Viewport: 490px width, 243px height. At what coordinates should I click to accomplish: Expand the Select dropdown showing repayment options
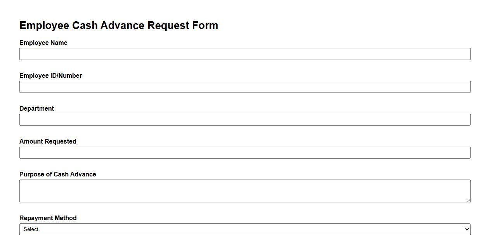click(244, 229)
